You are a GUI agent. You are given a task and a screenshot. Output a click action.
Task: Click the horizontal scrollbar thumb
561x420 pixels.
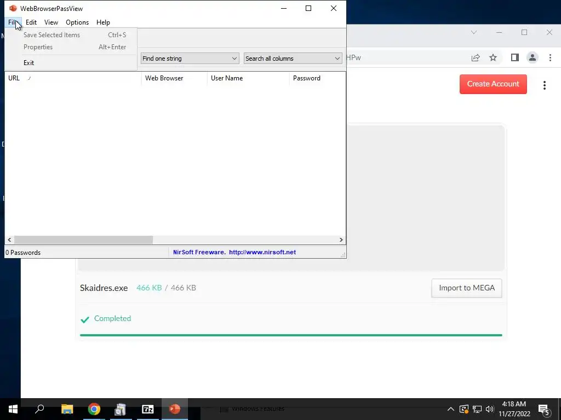coord(83,240)
